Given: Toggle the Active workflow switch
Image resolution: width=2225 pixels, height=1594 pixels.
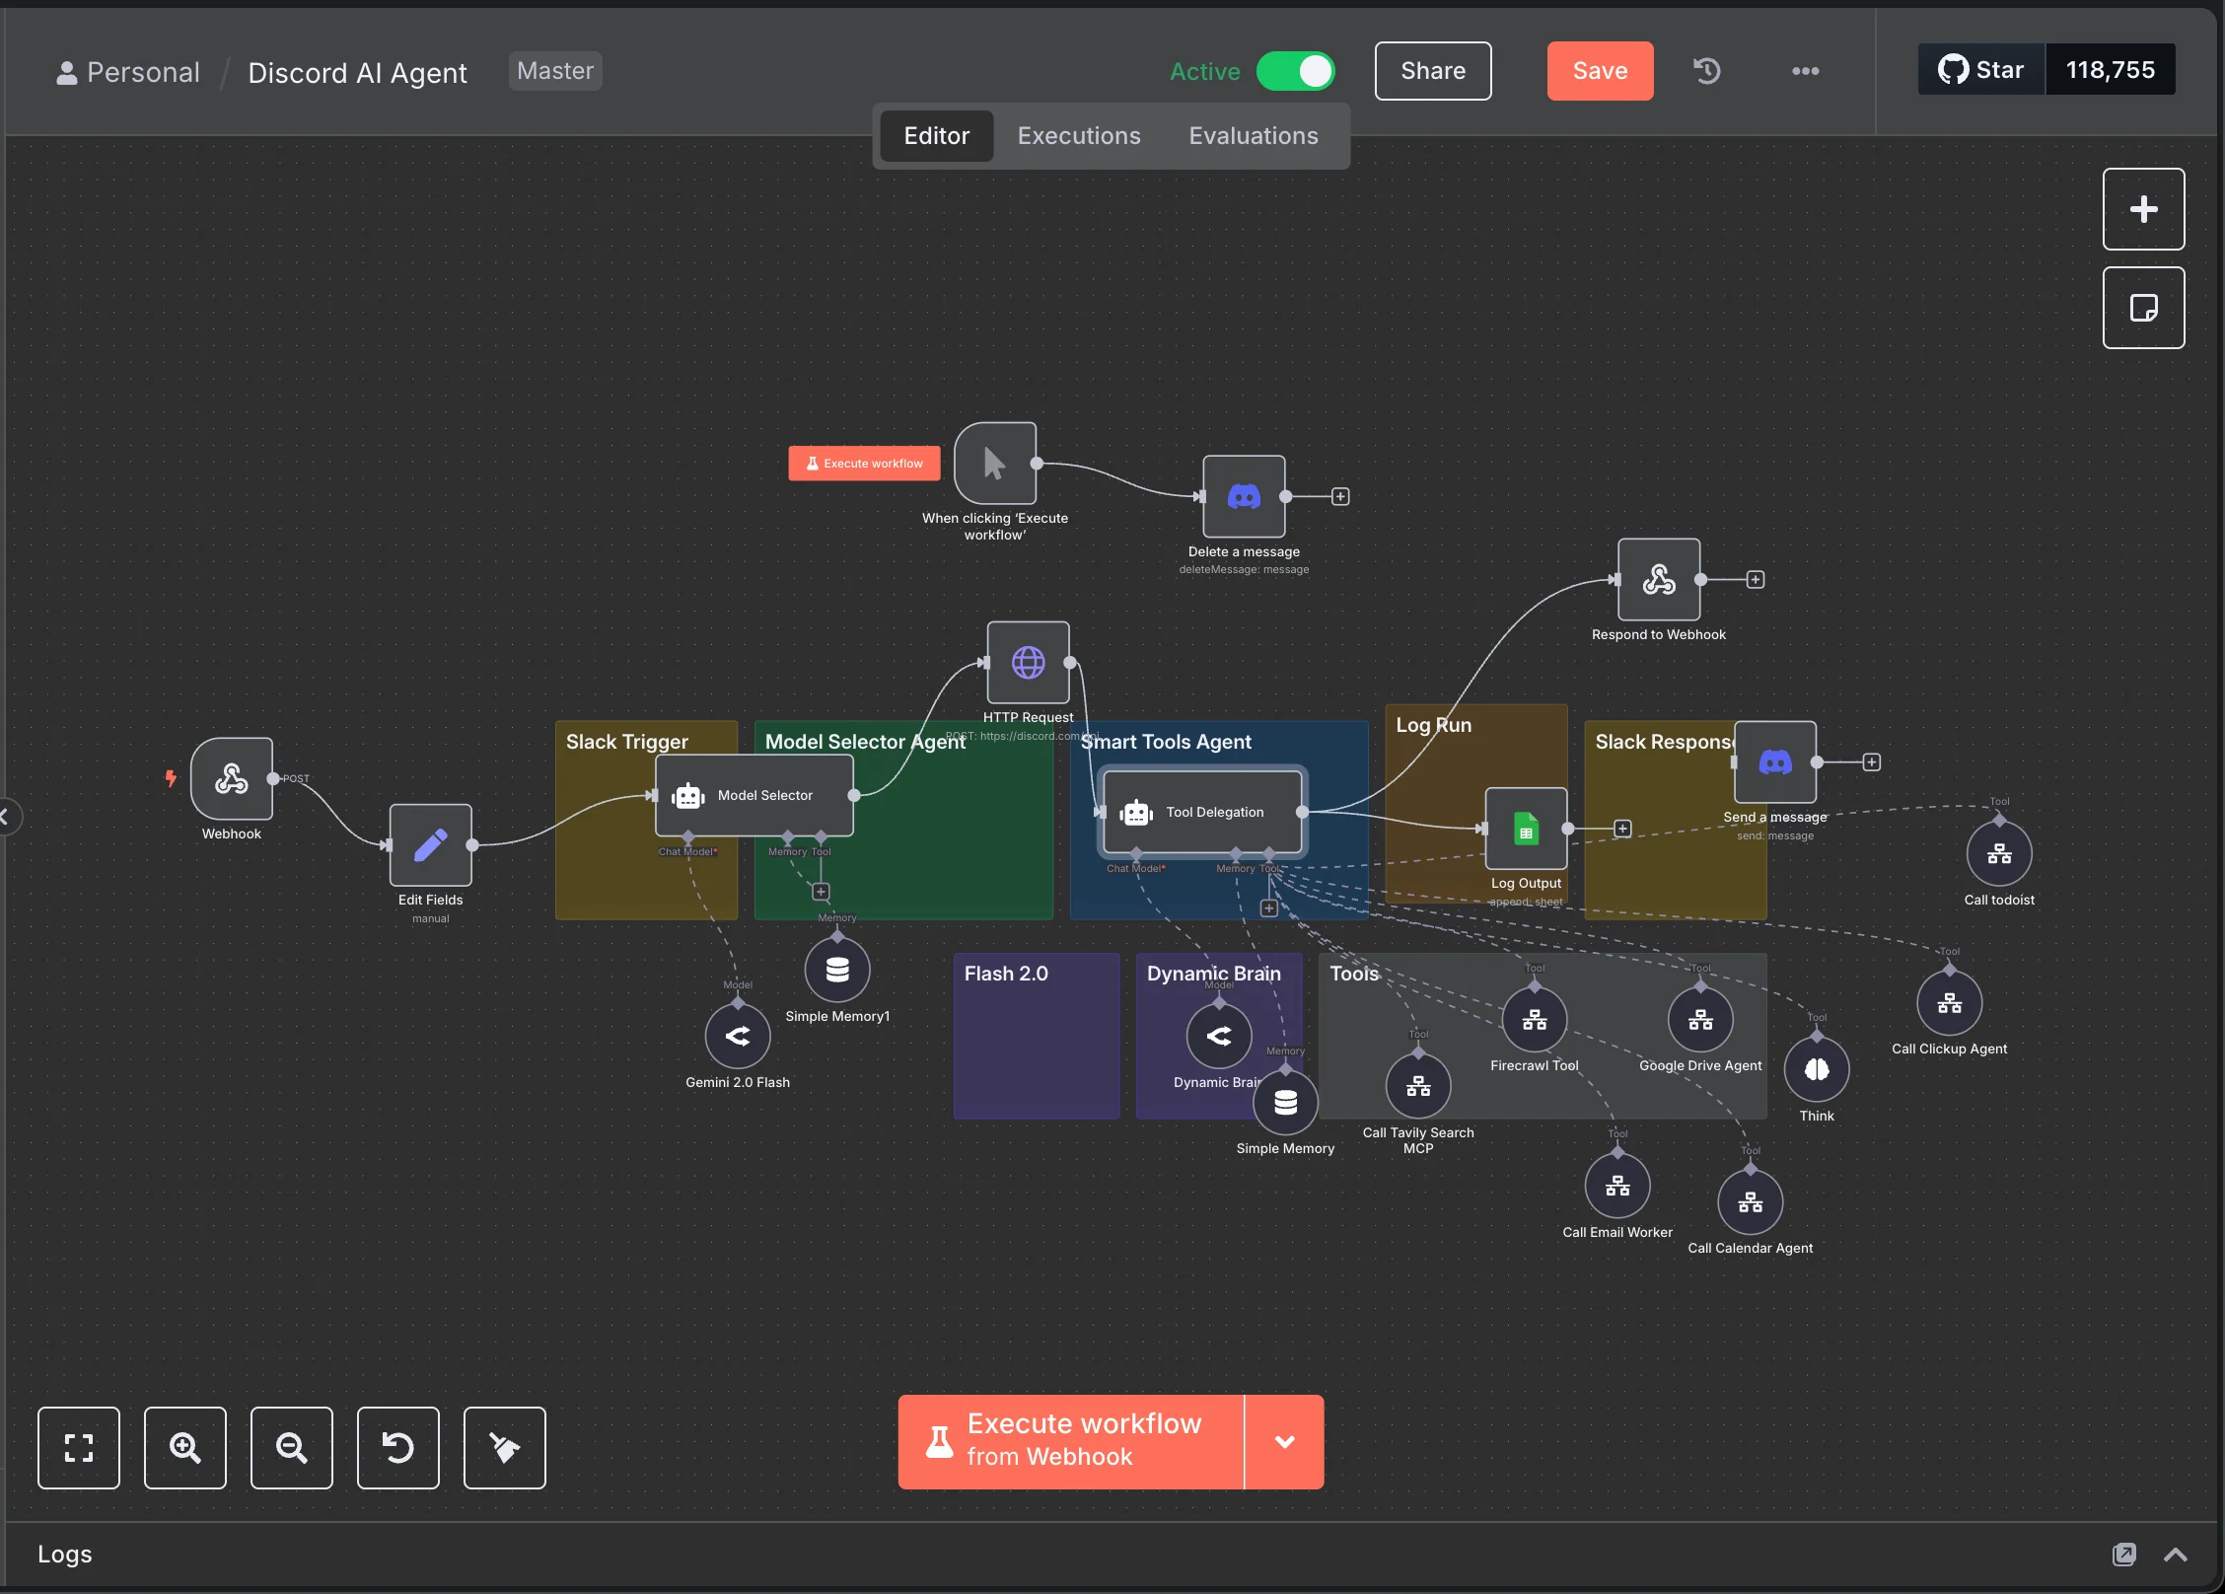Looking at the screenshot, I should tap(1296, 71).
